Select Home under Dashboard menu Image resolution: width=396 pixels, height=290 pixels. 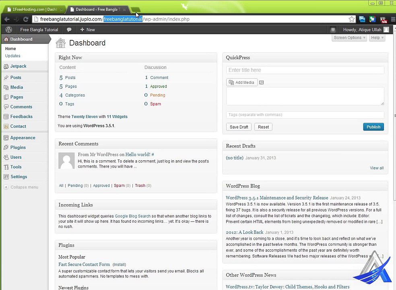(10, 49)
